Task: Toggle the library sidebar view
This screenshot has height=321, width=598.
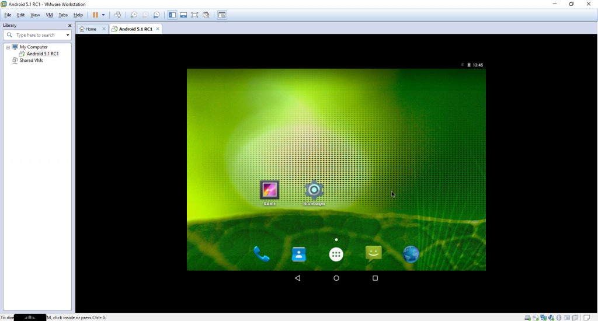Action: [x=172, y=15]
